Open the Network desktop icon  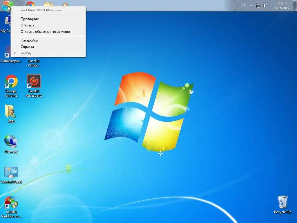tap(11, 144)
